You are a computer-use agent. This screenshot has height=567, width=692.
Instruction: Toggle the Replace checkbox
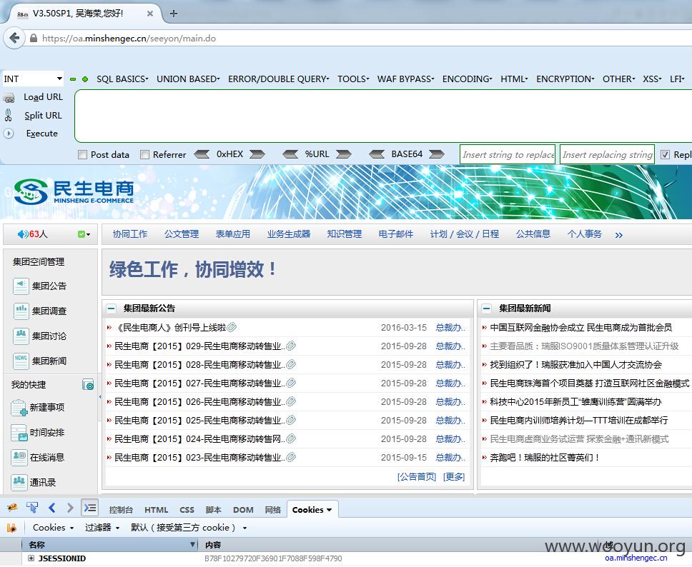[x=665, y=155]
